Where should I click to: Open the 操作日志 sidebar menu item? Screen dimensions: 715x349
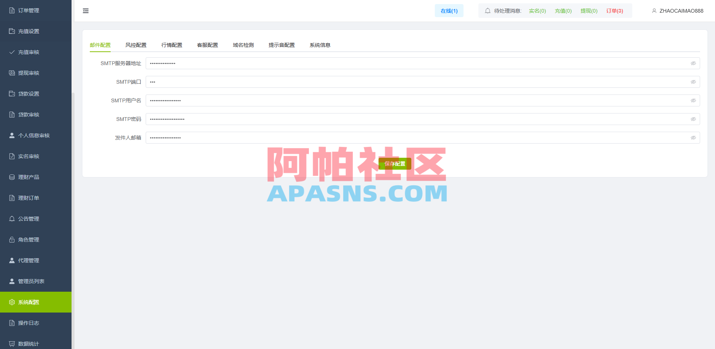coord(36,323)
